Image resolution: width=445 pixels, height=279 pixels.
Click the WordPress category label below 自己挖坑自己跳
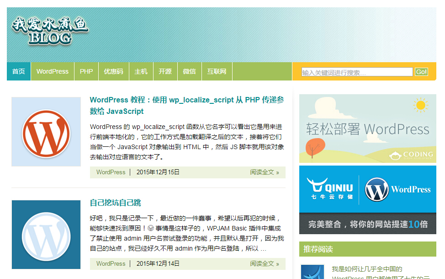(x=110, y=263)
